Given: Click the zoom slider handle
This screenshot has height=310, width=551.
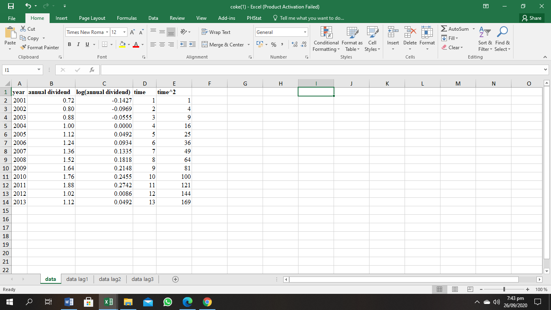Looking at the screenshot, I should coord(504,289).
